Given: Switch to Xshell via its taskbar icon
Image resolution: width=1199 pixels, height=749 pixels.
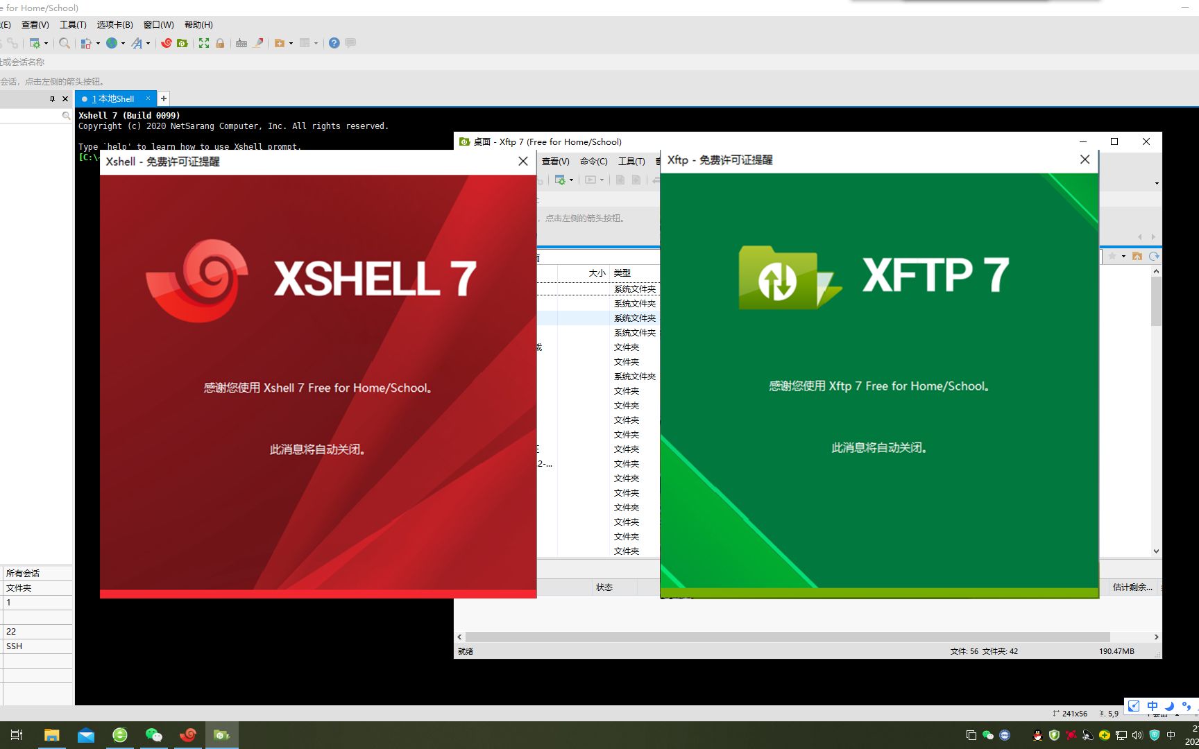Looking at the screenshot, I should tap(188, 735).
